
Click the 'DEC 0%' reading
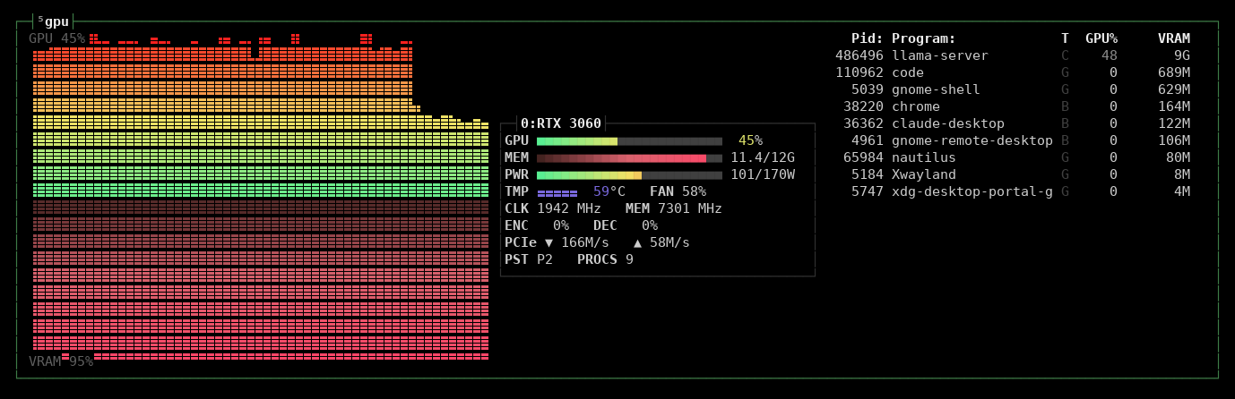tap(626, 225)
